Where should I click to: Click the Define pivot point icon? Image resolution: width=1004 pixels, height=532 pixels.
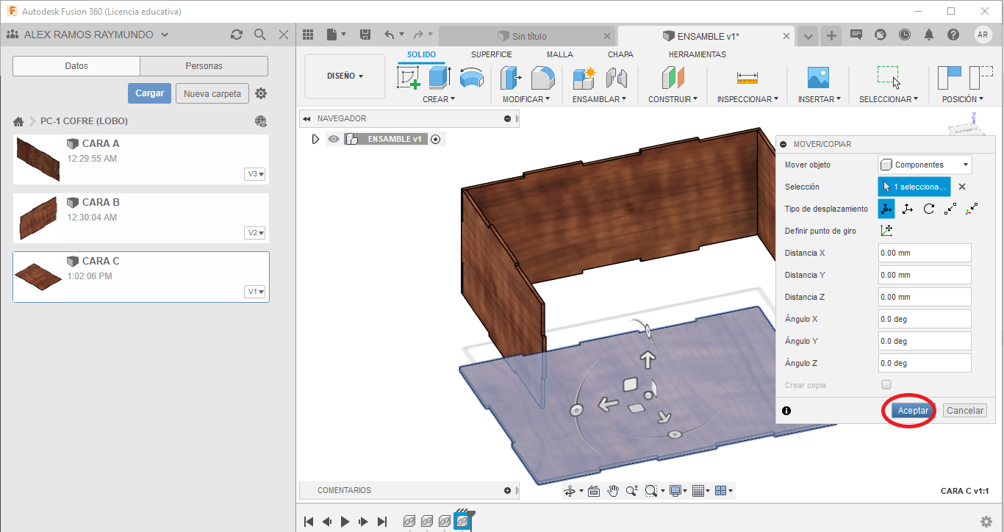click(886, 231)
